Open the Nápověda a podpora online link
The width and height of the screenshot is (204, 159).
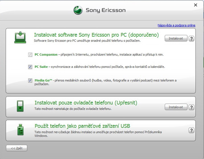[x=176, y=25]
